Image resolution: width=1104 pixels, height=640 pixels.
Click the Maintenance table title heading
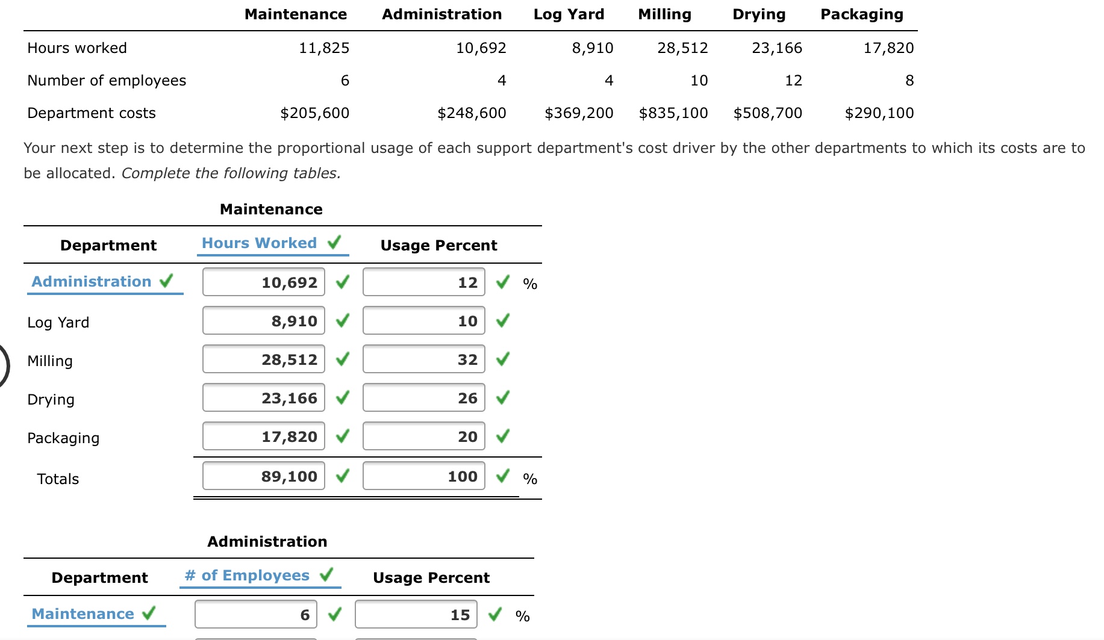pyautogui.click(x=270, y=209)
